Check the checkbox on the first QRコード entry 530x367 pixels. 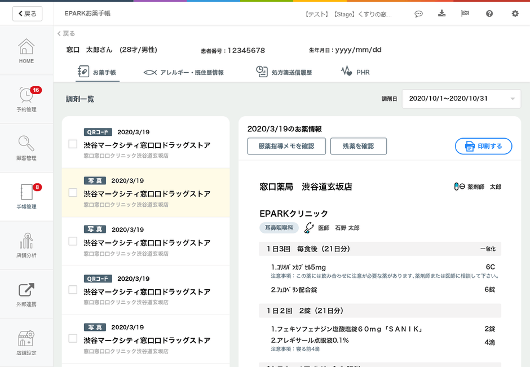tap(72, 144)
